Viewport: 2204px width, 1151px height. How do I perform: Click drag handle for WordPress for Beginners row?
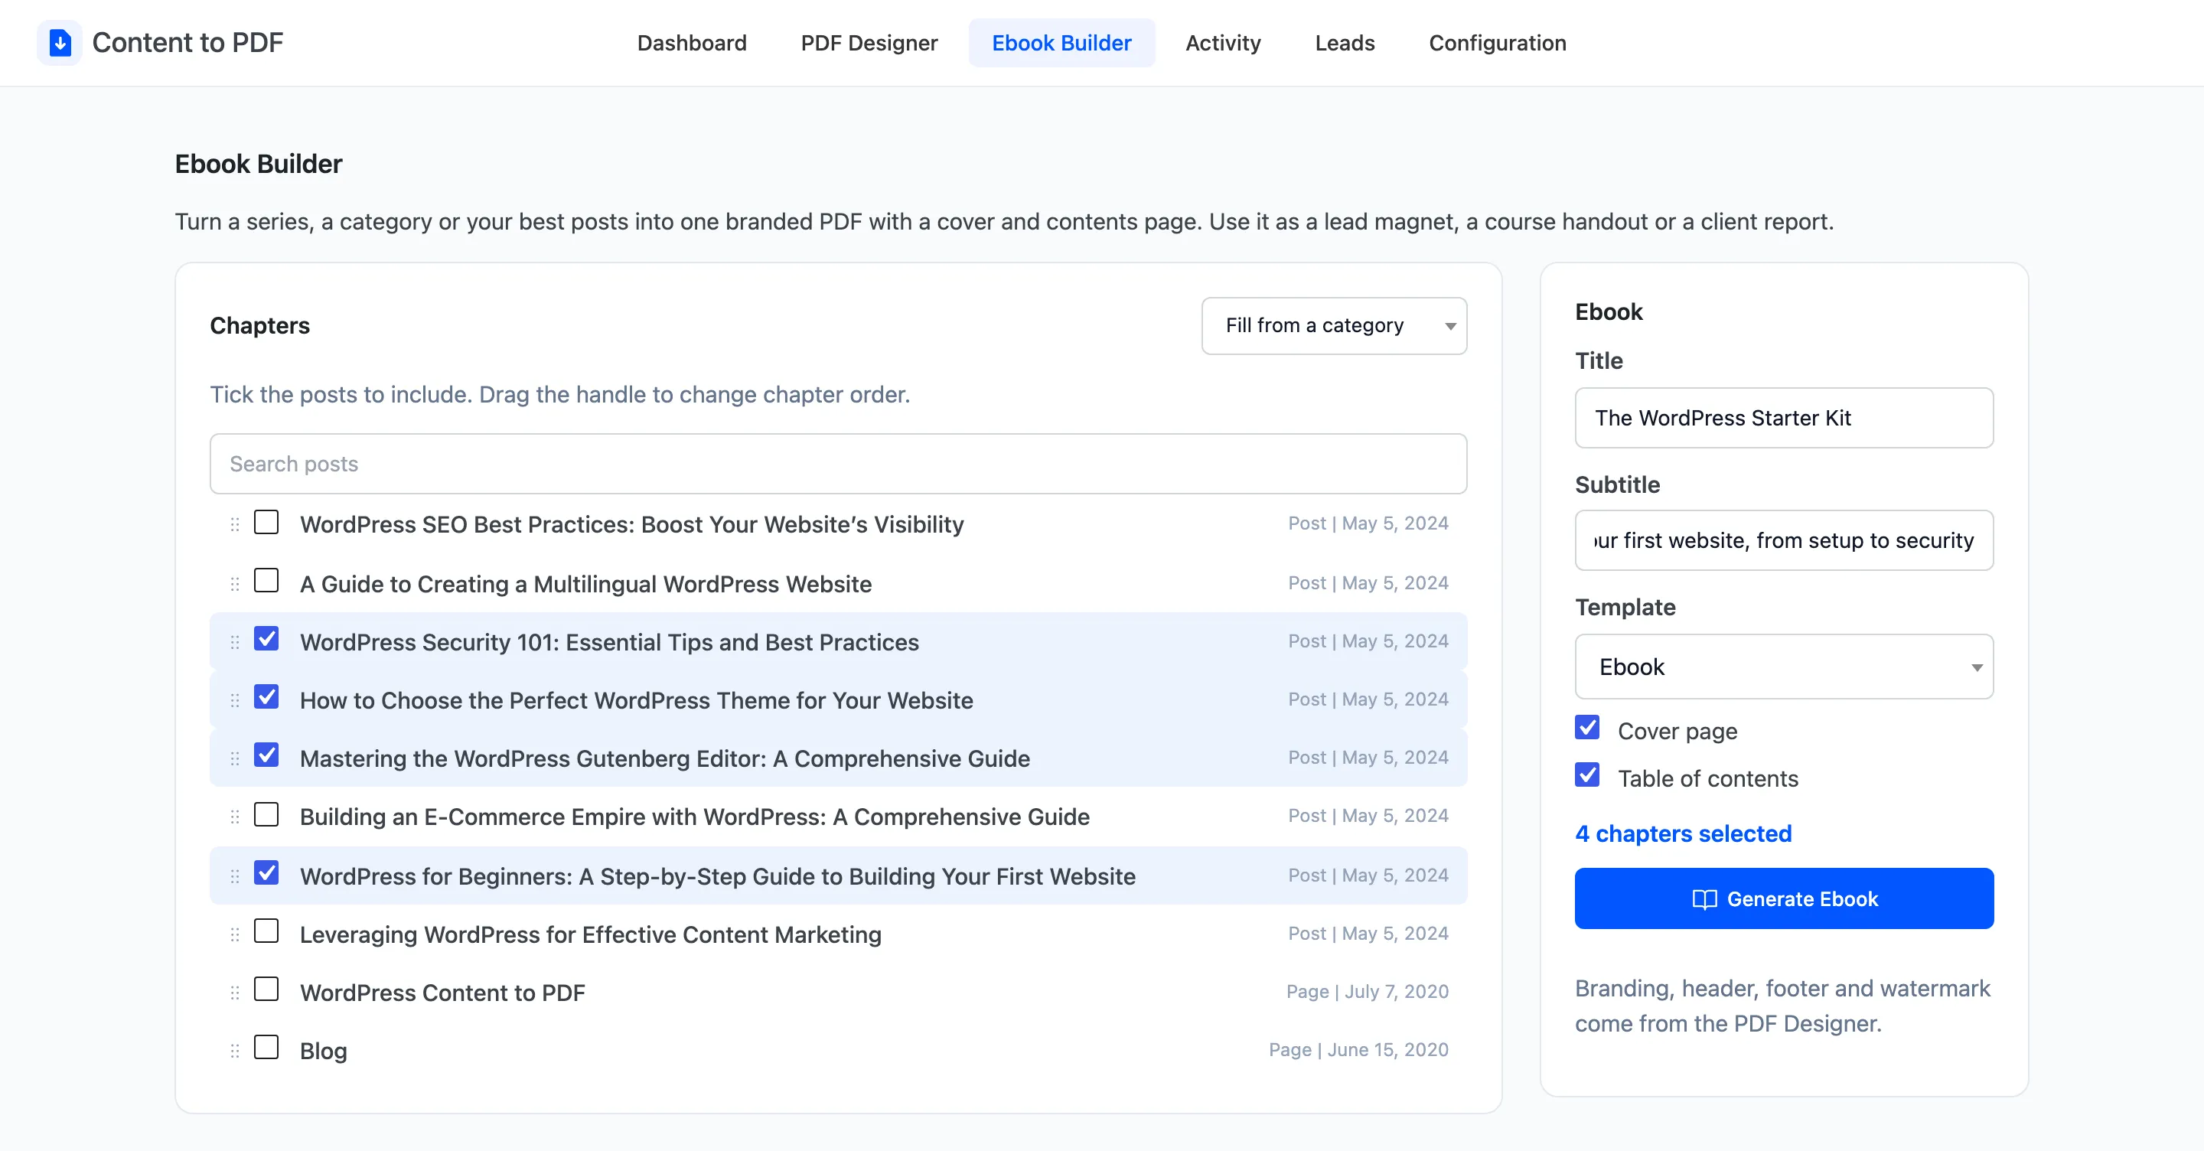[234, 877]
